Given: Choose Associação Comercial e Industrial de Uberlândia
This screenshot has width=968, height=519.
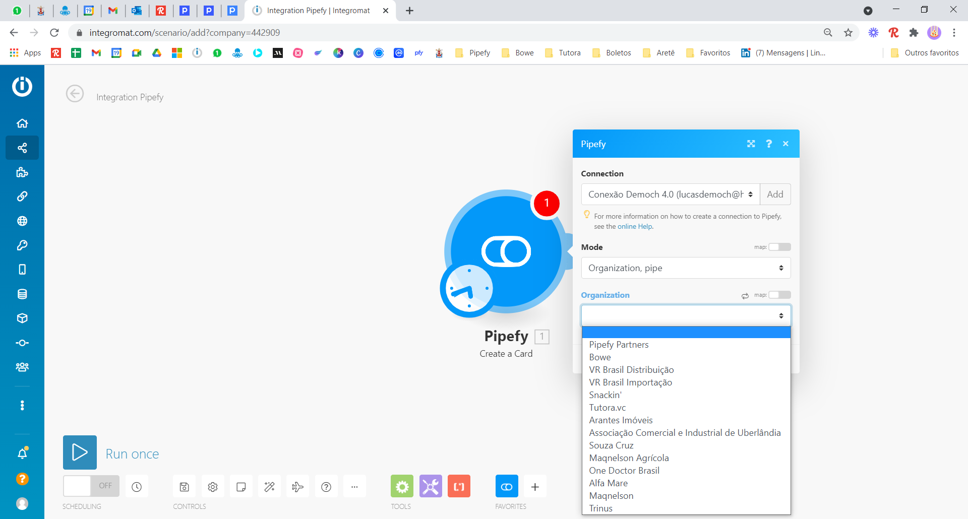Looking at the screenshot, I should (x=686, y=433).
